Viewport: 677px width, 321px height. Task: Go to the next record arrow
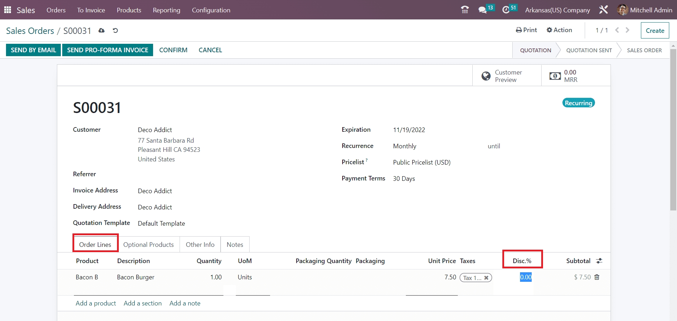point(628,30)
